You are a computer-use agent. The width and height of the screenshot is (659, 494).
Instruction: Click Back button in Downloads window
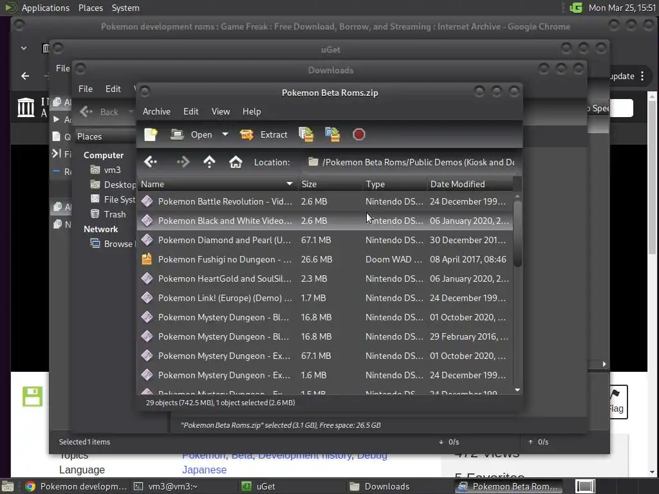click(100, 112)
